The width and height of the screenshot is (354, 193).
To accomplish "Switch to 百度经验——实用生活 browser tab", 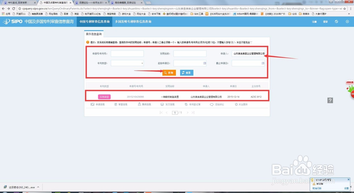I will point(91,3).
